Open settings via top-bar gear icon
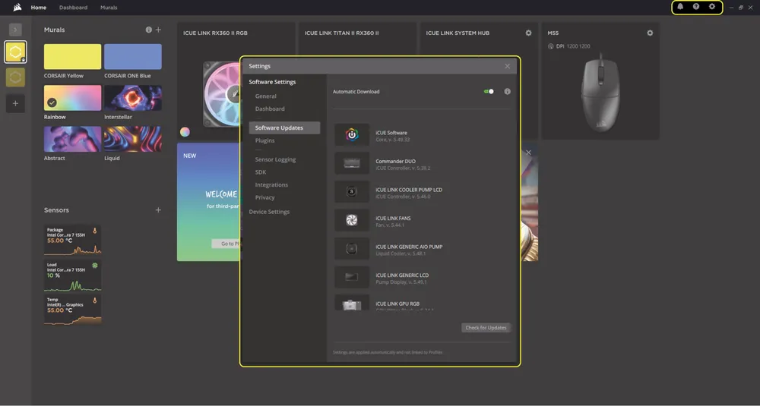760x406 pixels. point(712,7)
